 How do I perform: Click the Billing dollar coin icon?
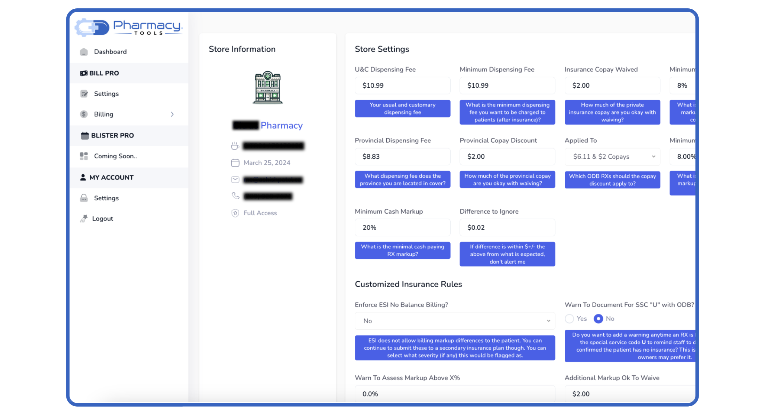(84, 114)
